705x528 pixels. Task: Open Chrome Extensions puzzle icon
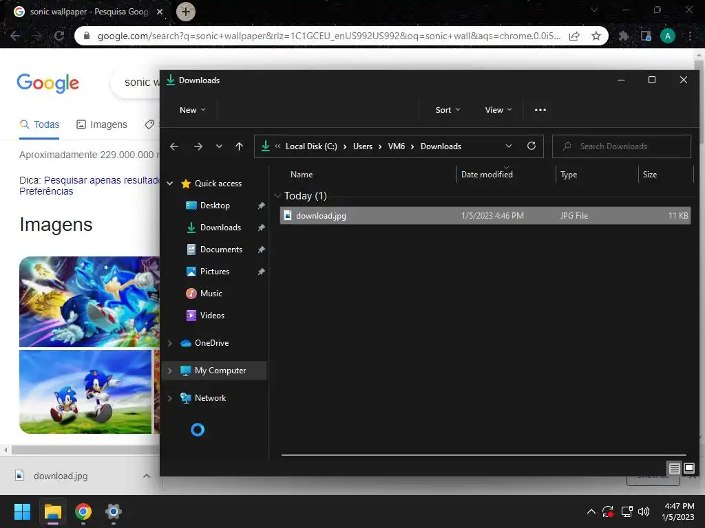[624, 36]
